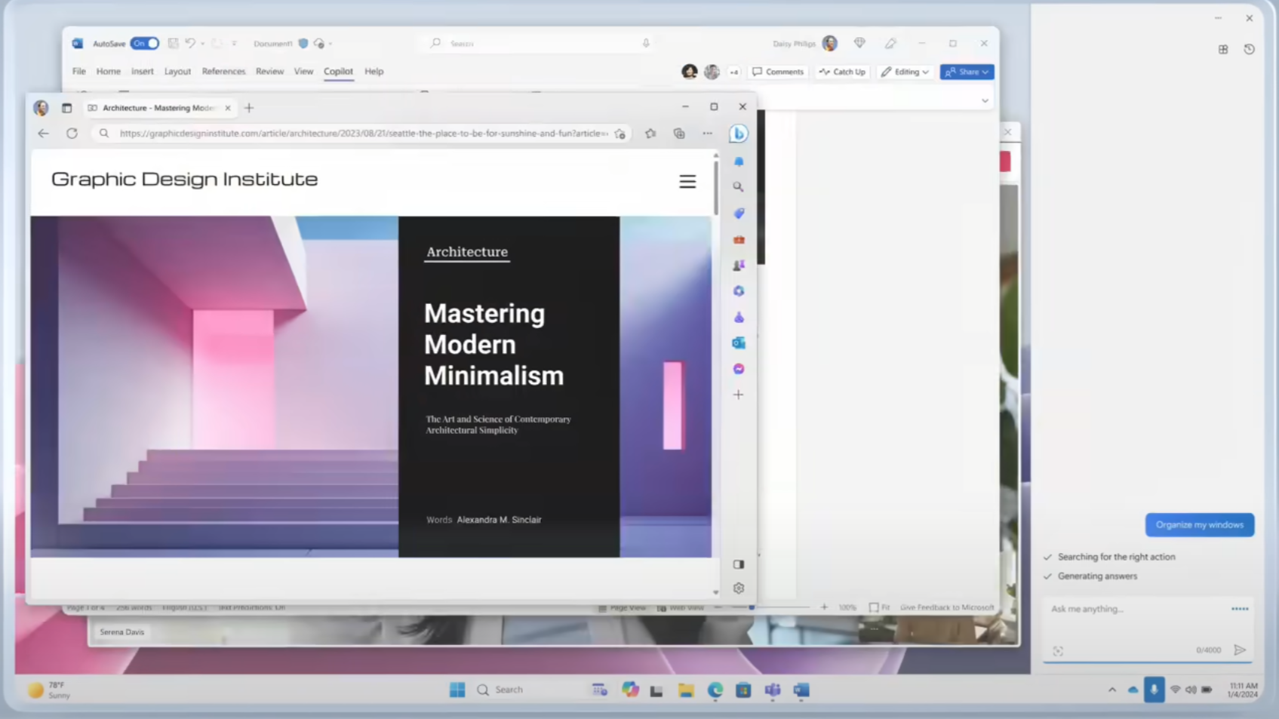Expand the Undo history dropdown in Word
This screenshot has width=1279, height=719.
click(x=202, y=44)
